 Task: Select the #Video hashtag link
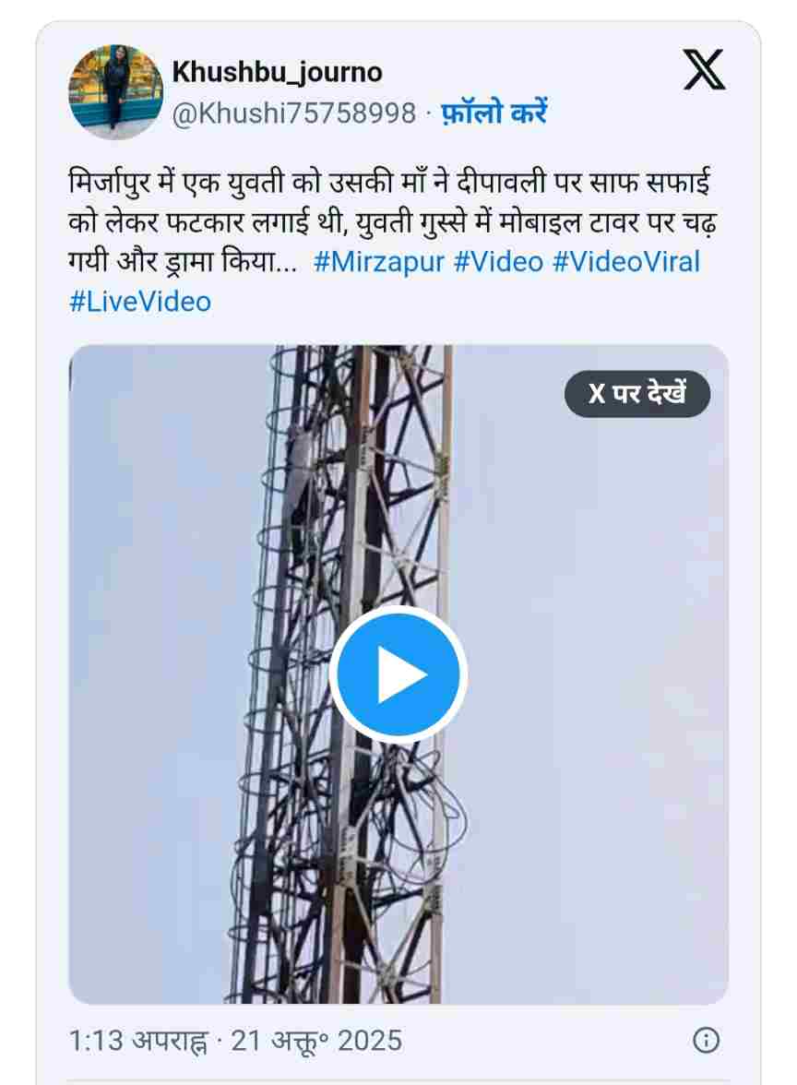[x=498, y=262]
